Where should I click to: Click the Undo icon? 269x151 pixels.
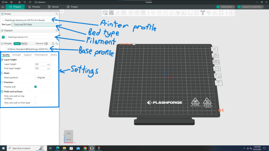25,2
